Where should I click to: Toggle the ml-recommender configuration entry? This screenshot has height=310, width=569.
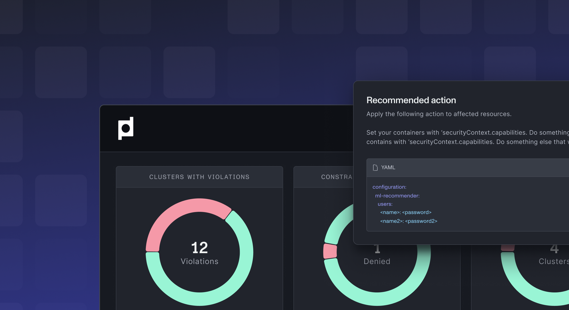397,195
